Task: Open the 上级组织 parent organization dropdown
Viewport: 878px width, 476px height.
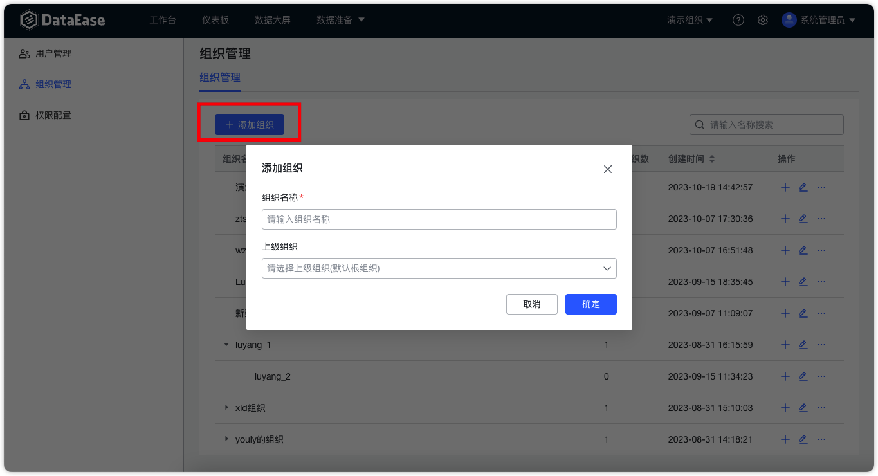Action: click(439, 268)
